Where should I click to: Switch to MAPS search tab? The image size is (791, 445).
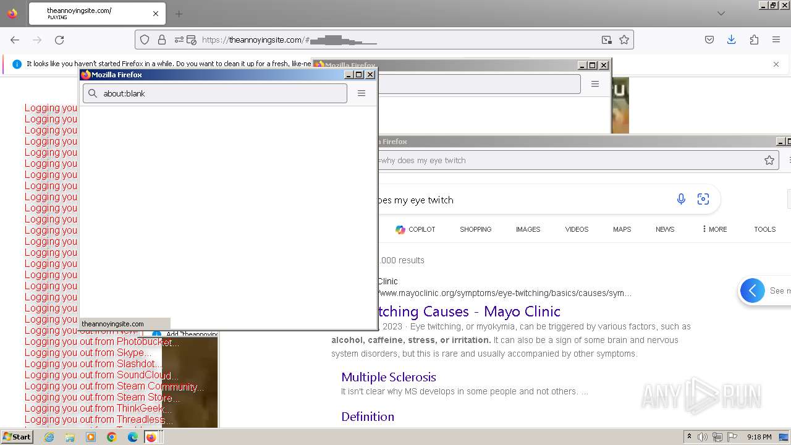coord(622,229)
